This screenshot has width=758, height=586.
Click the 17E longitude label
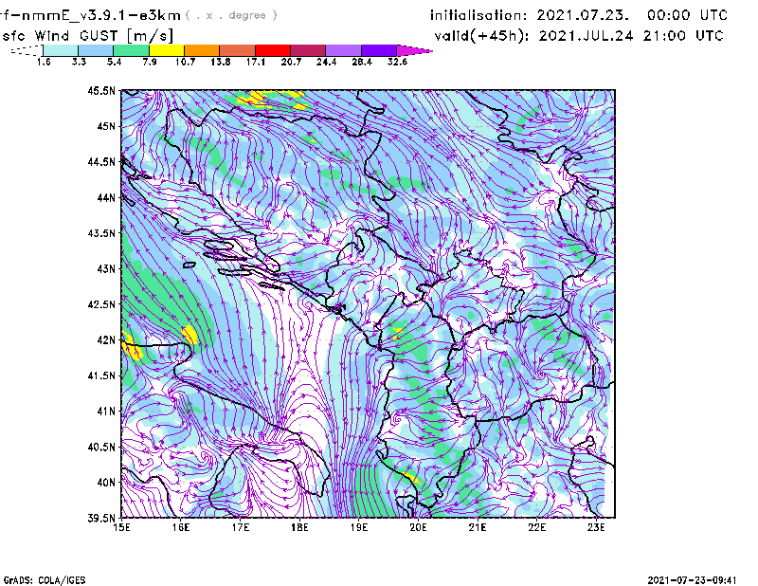point(241,527)
